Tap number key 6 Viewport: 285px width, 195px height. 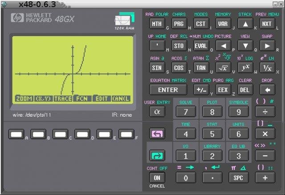(239, 134)
